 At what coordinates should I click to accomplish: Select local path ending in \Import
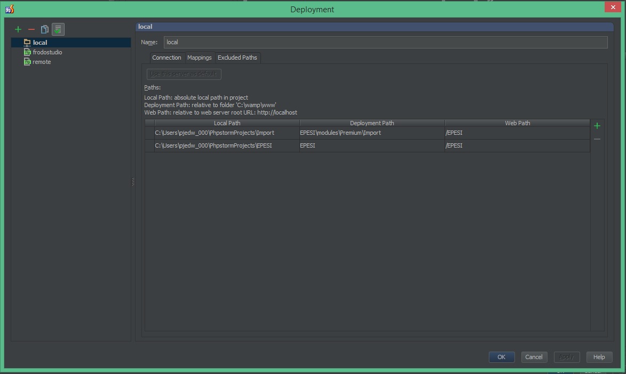click(x=227, y=133)
